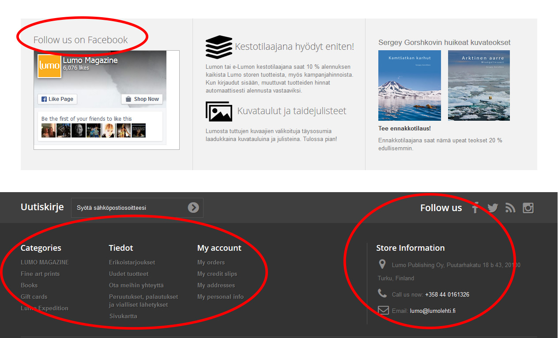Open the Fine art prints category
The height and width of the screenshot is (338, 558).
point(40,274)
